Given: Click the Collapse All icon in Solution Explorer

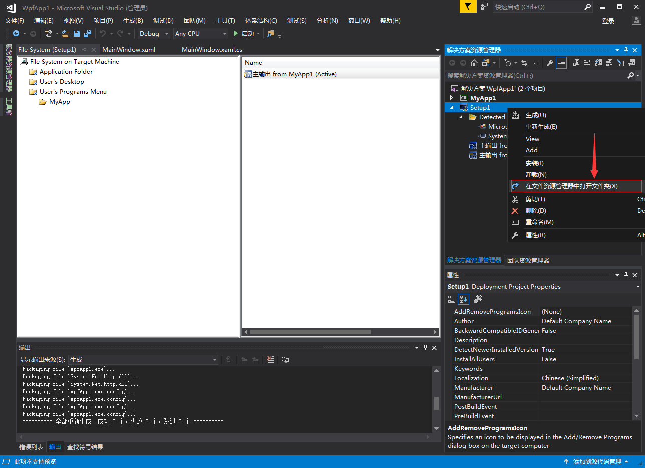Looking at the screenshot, I should point(535,63).
